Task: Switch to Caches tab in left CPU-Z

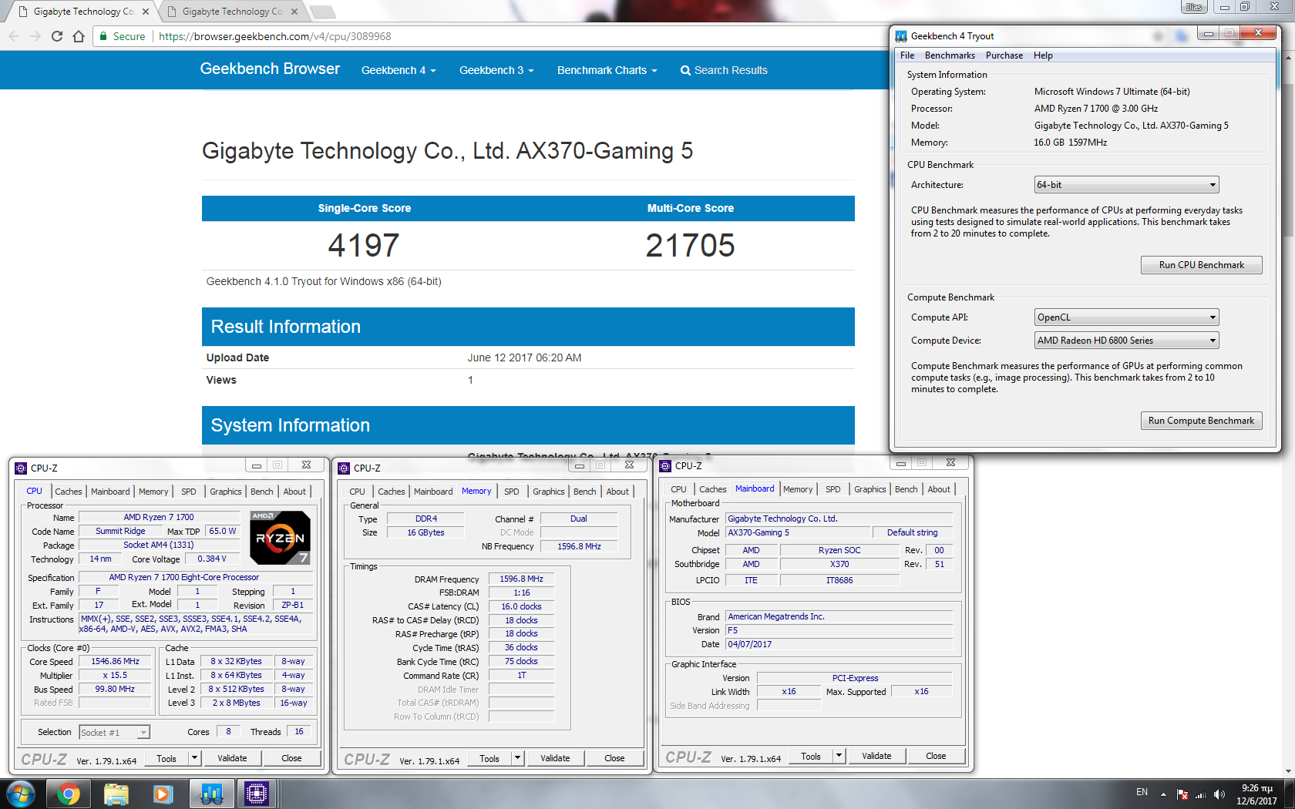Action: pyautogui.click(x=69, y=492)
